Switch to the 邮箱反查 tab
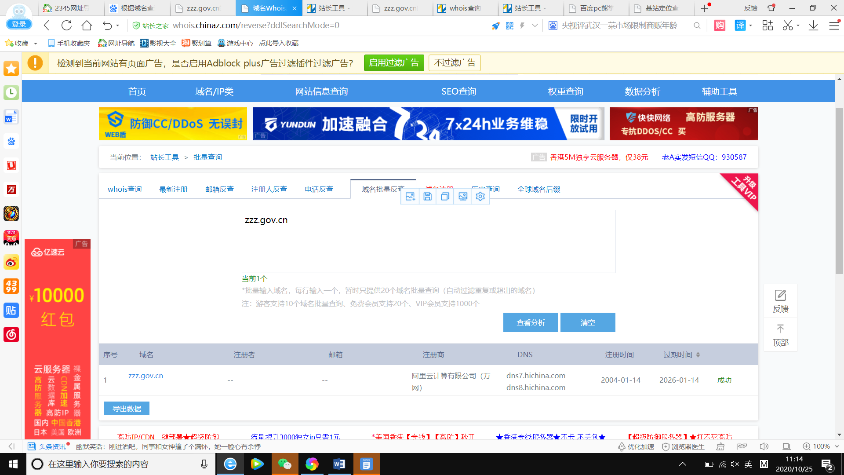The image size is (844, 475). pos(219,189)
